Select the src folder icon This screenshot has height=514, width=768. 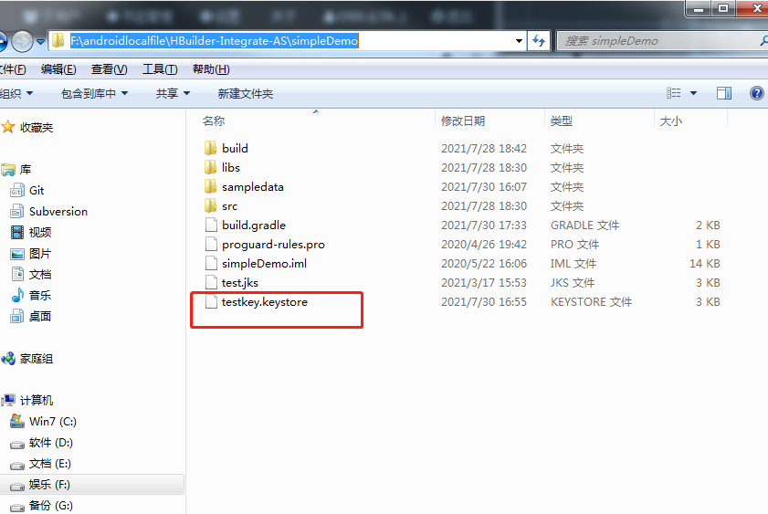point(211,205)
